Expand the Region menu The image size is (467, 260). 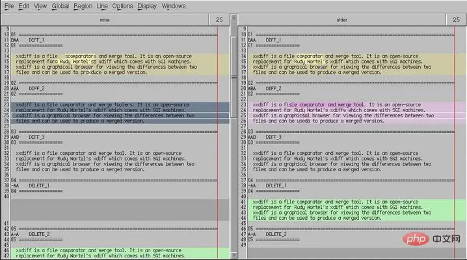[83, 6]
